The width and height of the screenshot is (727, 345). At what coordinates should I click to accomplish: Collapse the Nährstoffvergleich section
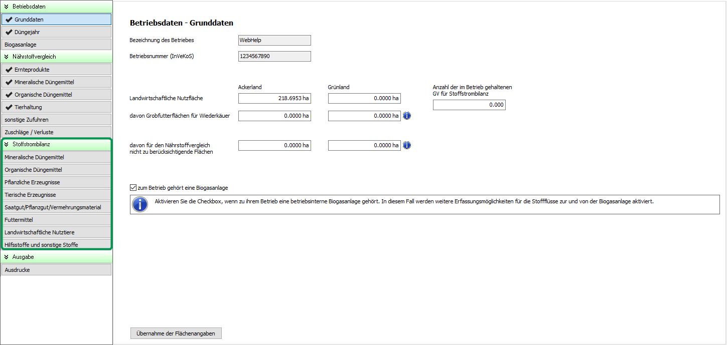coord(7,57)
